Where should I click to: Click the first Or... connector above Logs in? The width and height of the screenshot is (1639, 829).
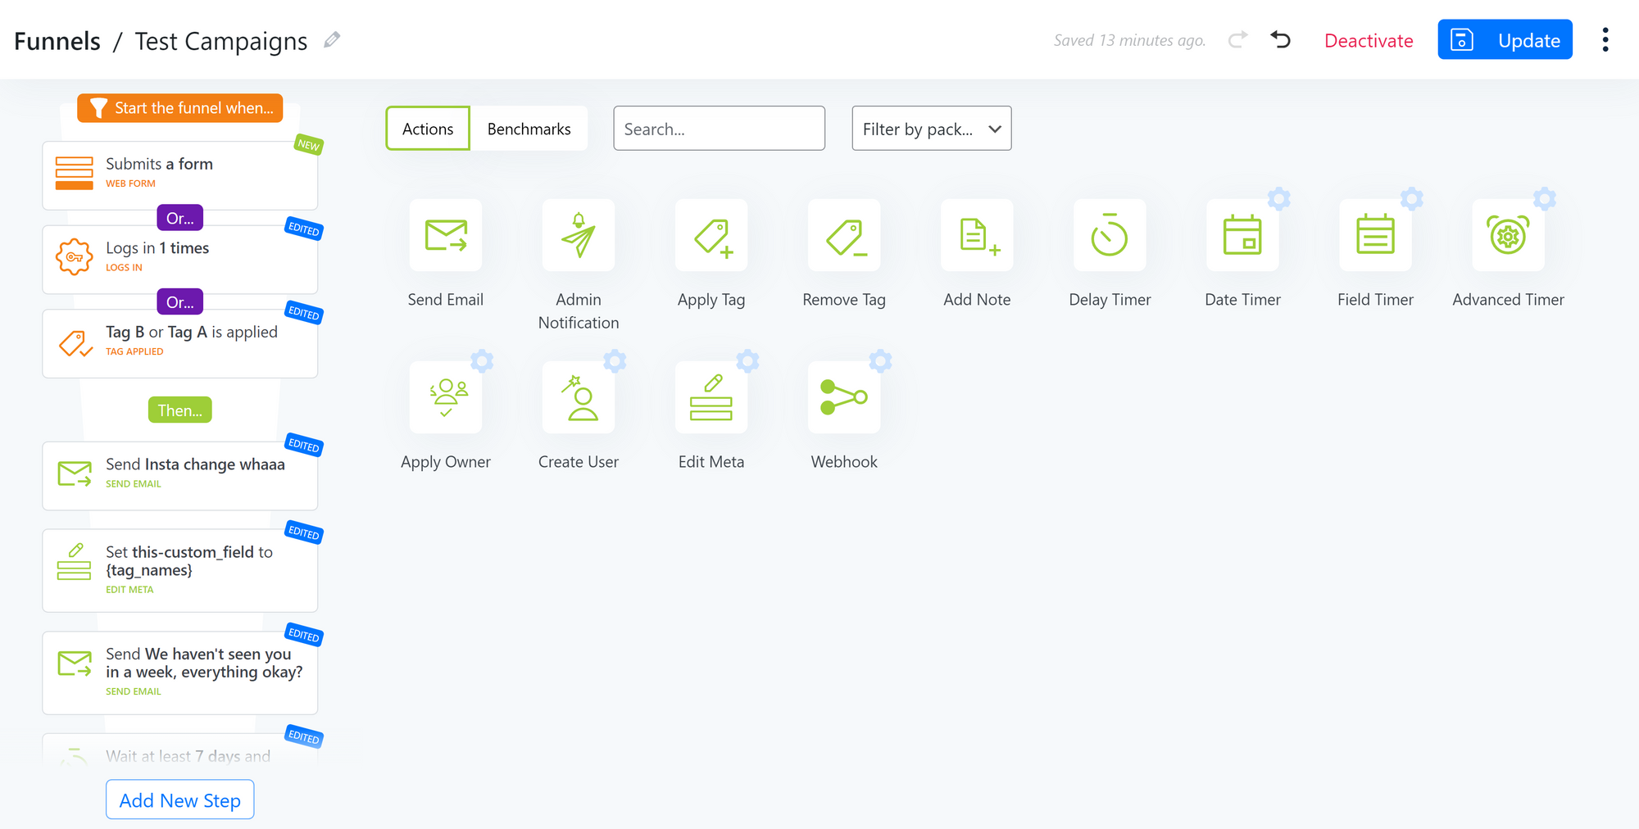[x=179, y=218]
